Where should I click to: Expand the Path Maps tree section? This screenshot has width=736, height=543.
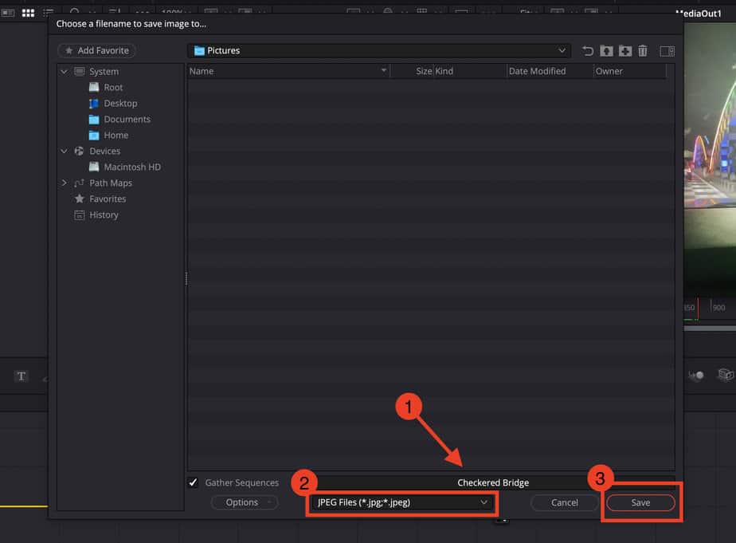65,183
